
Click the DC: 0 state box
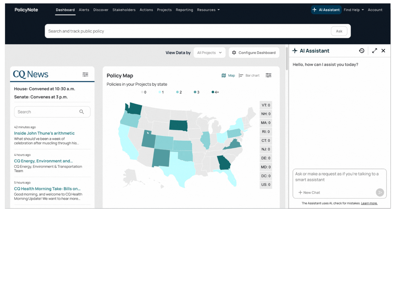pos(266,176)
